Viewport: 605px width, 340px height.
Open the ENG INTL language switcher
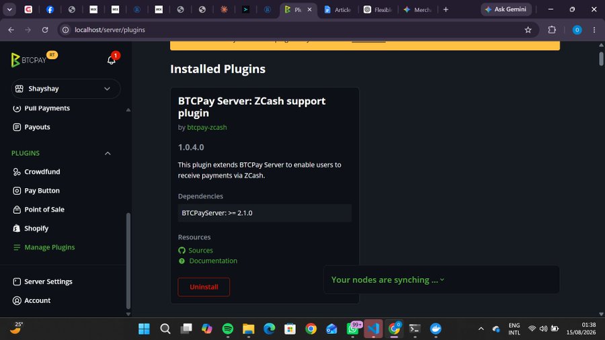coord(514,329)
